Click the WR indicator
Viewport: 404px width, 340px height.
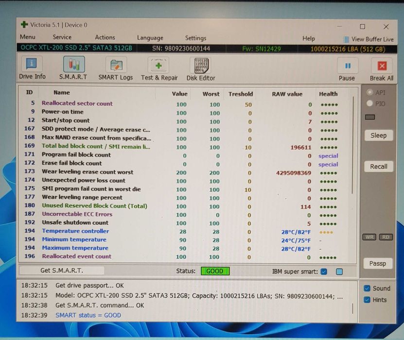point(369,237)
